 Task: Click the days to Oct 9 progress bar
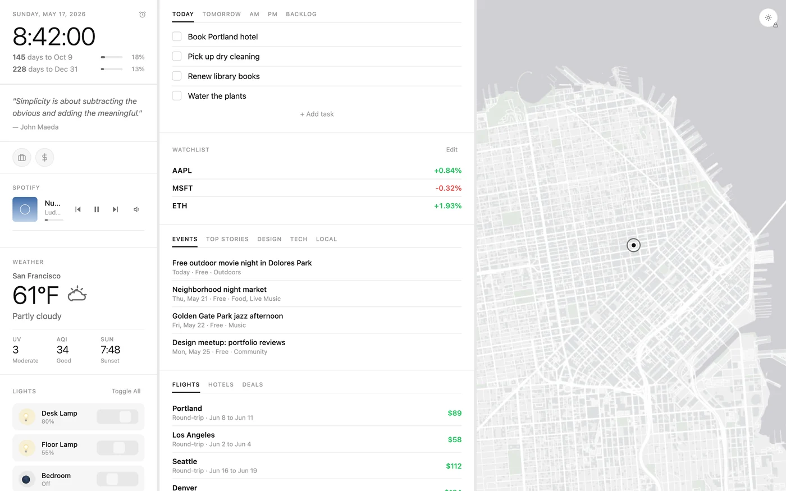coord(112,57)
